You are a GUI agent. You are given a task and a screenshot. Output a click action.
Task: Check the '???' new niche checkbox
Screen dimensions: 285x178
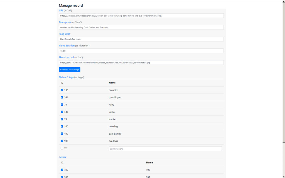(x=62, y=148)
